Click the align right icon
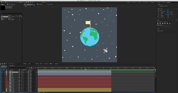Screen dimensions: 178x93 (x=163, y=23)
